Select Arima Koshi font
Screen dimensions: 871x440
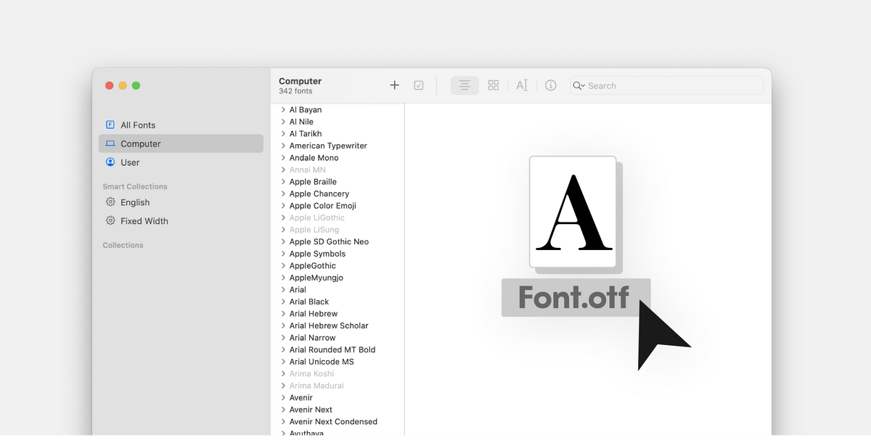click(x=312, y=373)
